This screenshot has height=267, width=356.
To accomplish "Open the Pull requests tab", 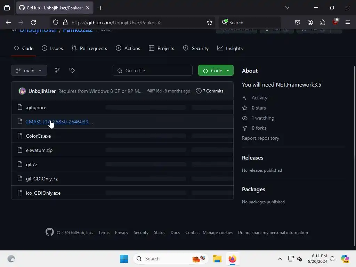I will [x=89, y=48].
